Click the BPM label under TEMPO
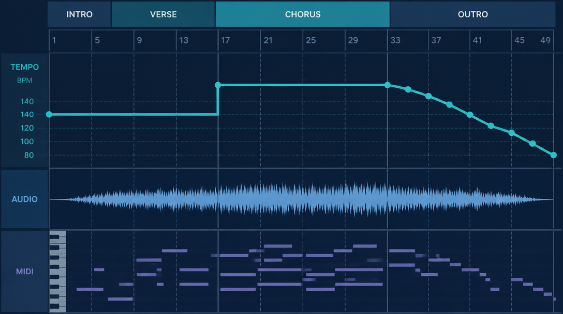The height and width of the screenshot is (314, 563). (x=24, y=81)
